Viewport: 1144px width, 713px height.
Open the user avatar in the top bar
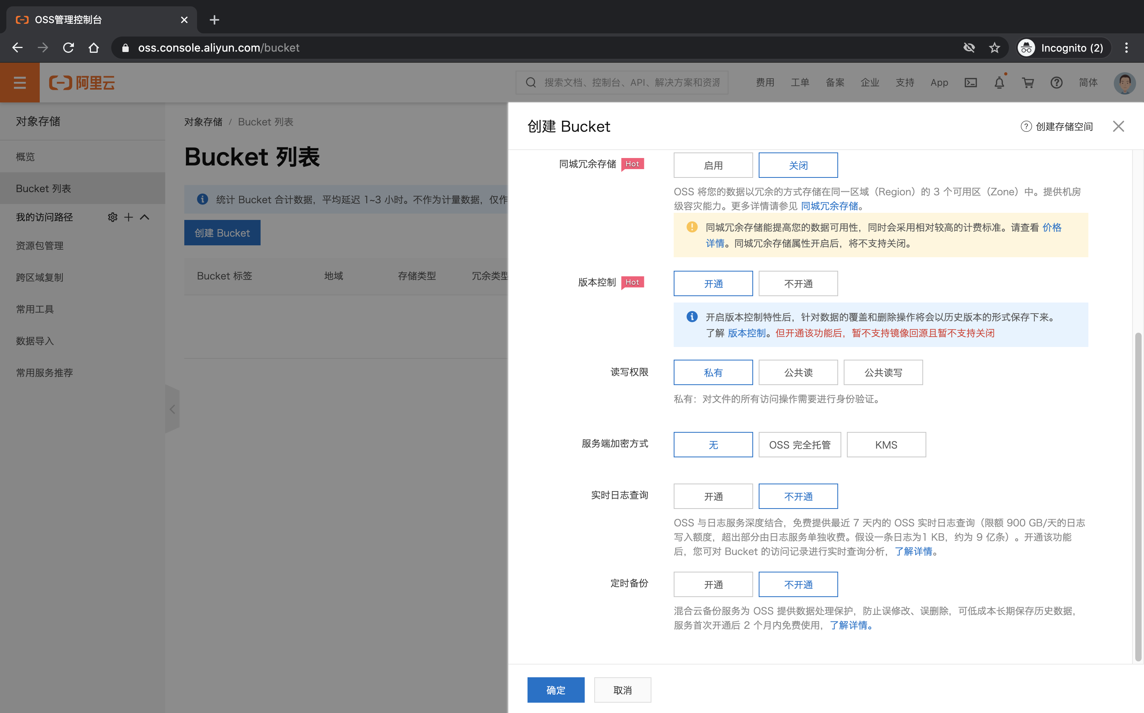click(x=1124, y=83)
